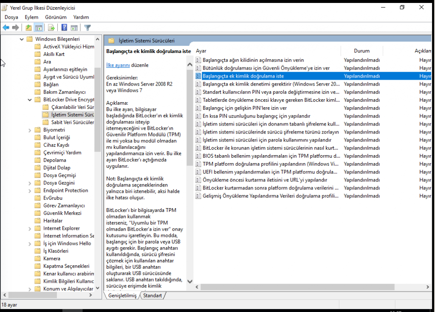
Task: Select the Sabit Veri Sürücüleri folder
Action: coord(72,123)
